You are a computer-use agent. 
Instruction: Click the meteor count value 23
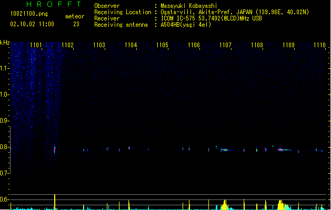click(x=76, y=24)
